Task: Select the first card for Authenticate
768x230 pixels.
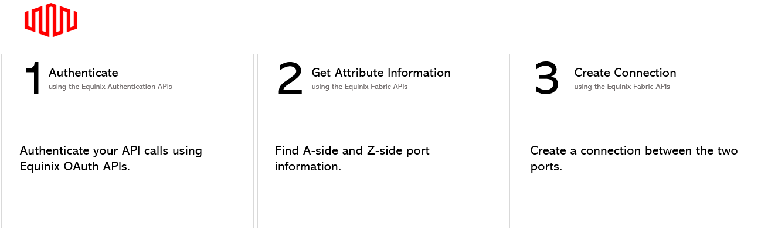Action: pyautogui.click(x=128, y=141)
